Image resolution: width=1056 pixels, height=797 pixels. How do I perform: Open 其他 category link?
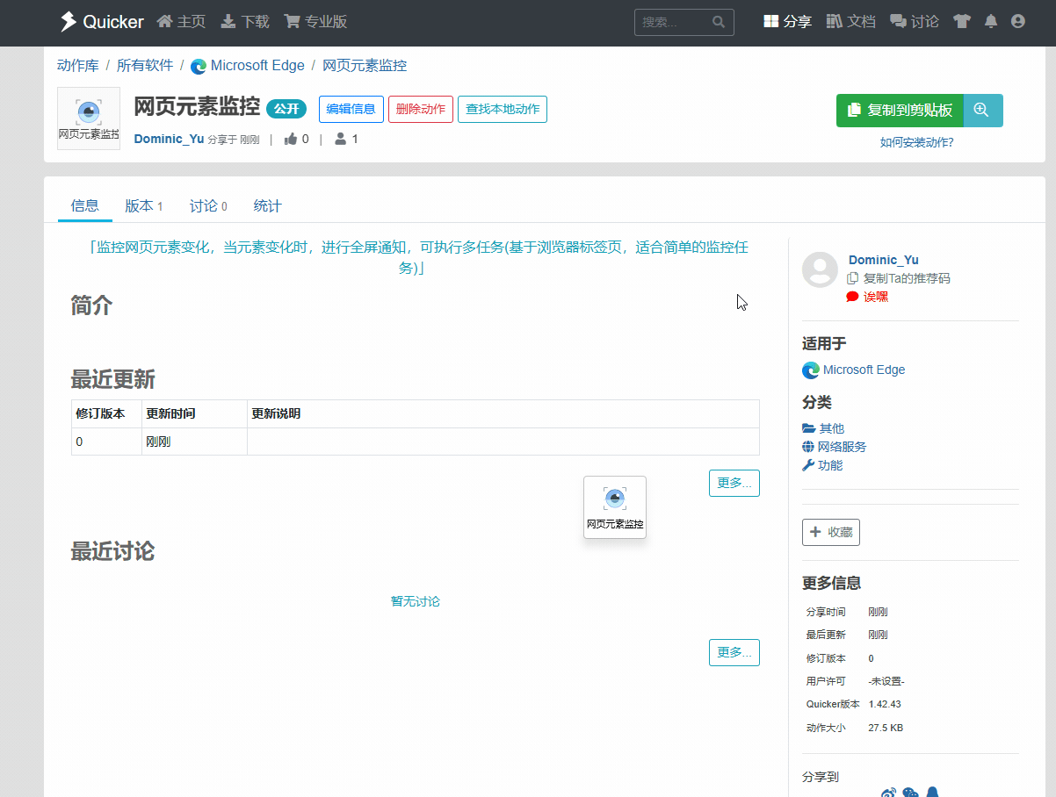(823, 428)
